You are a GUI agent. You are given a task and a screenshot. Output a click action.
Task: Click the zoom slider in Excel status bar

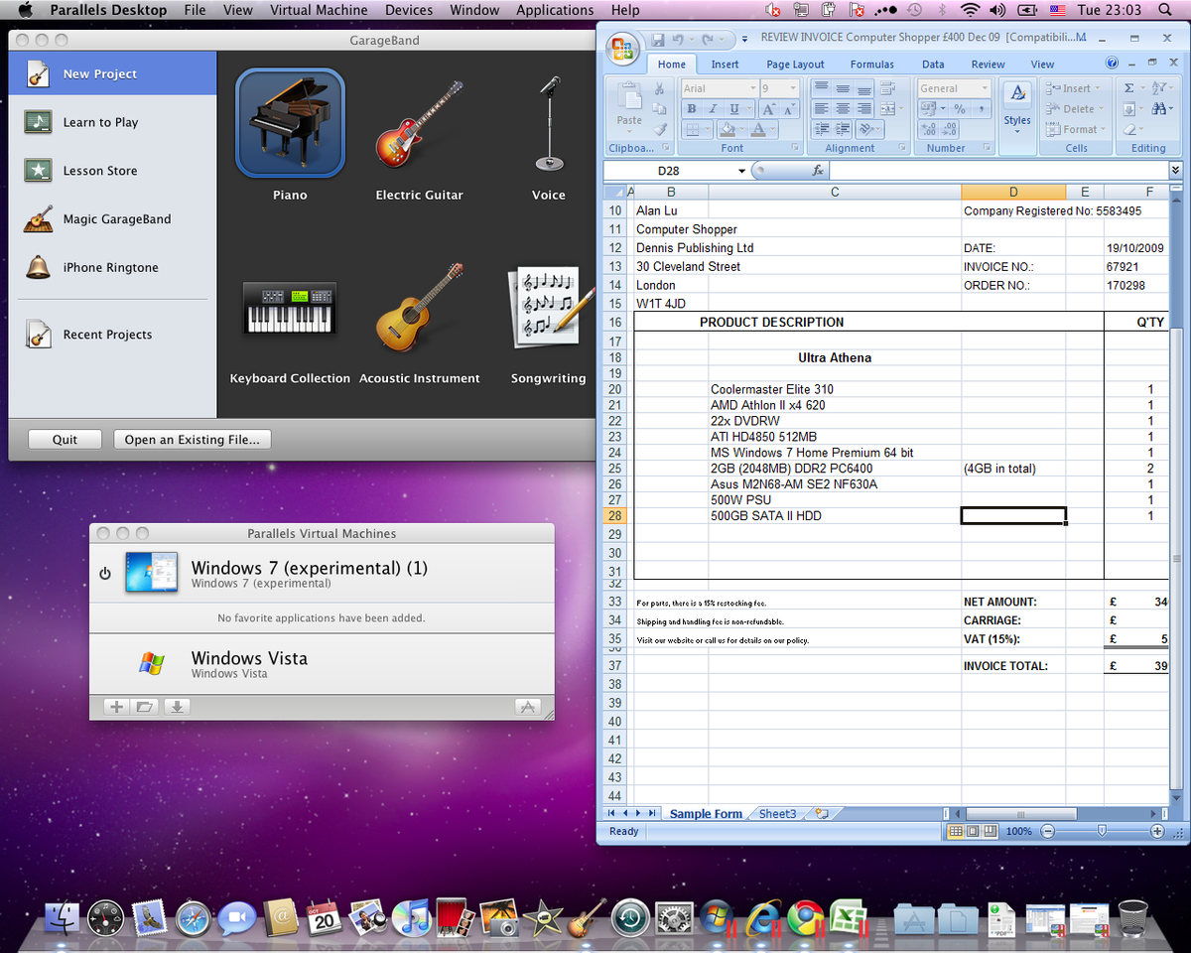[1102, 831]
